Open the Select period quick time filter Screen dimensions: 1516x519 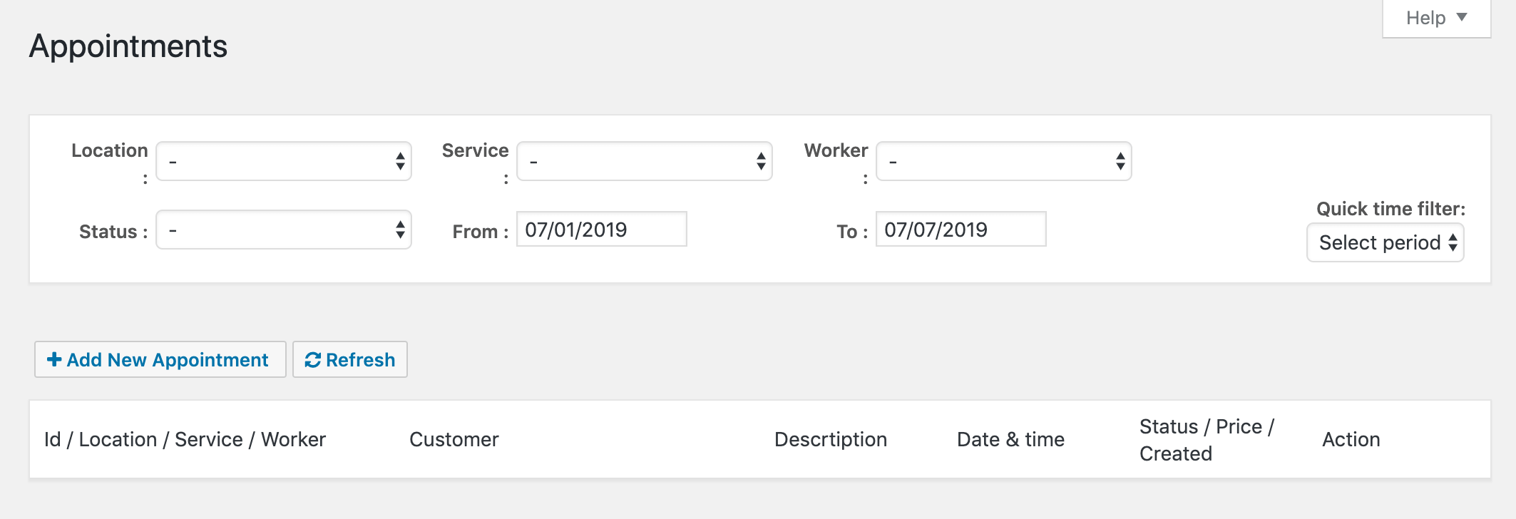coord(1384,242)
